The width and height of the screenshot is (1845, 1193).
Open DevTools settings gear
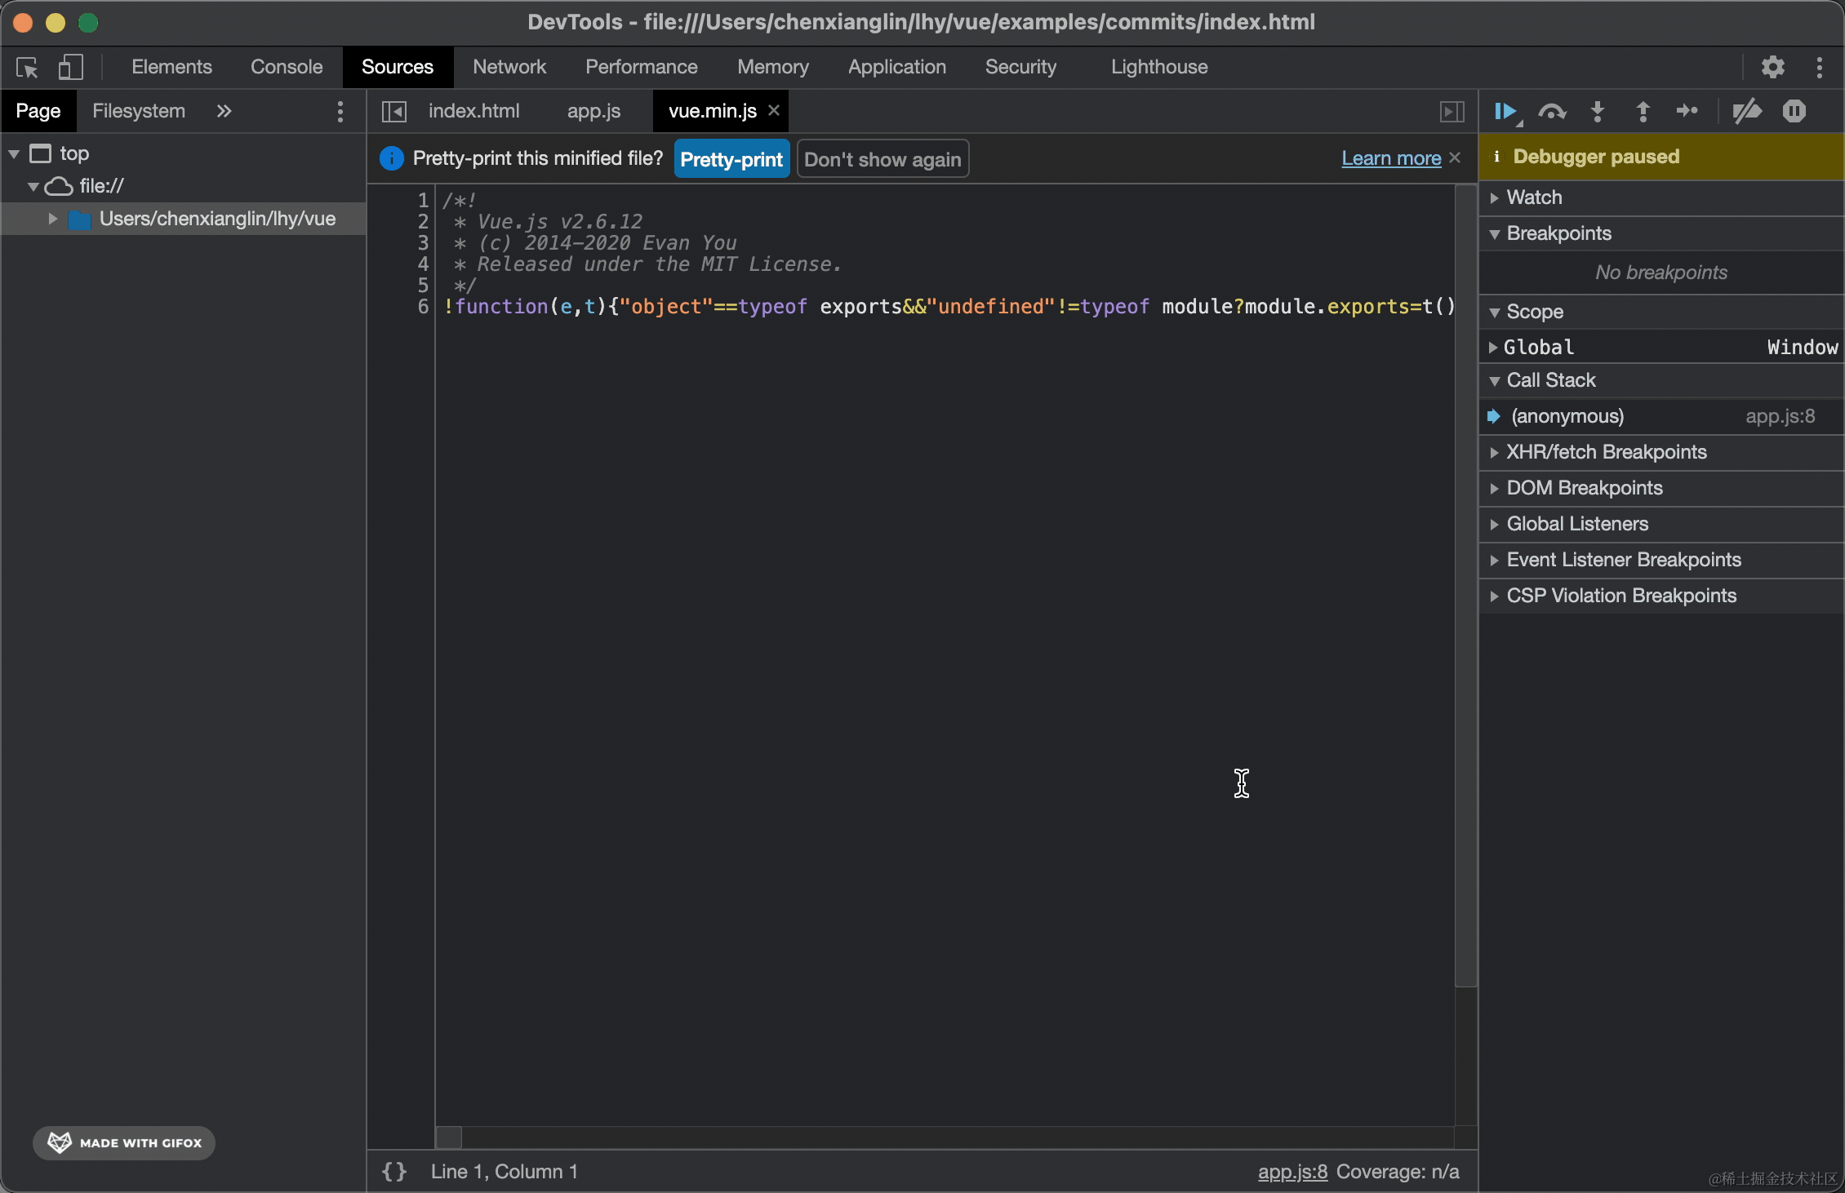tap(1772, 67)
